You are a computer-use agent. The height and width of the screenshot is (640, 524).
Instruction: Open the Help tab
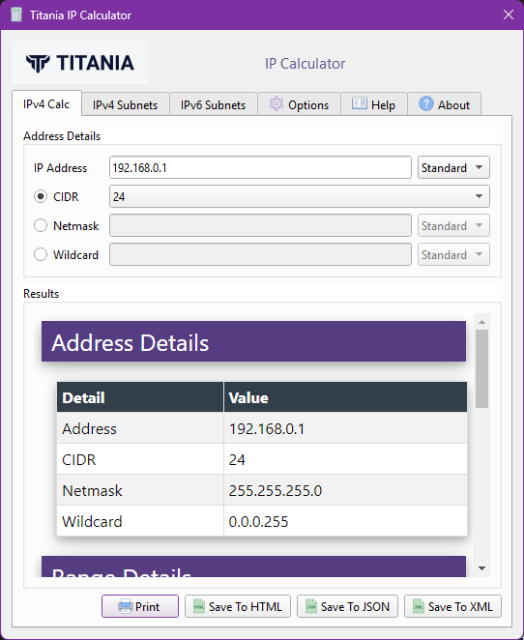374,105
